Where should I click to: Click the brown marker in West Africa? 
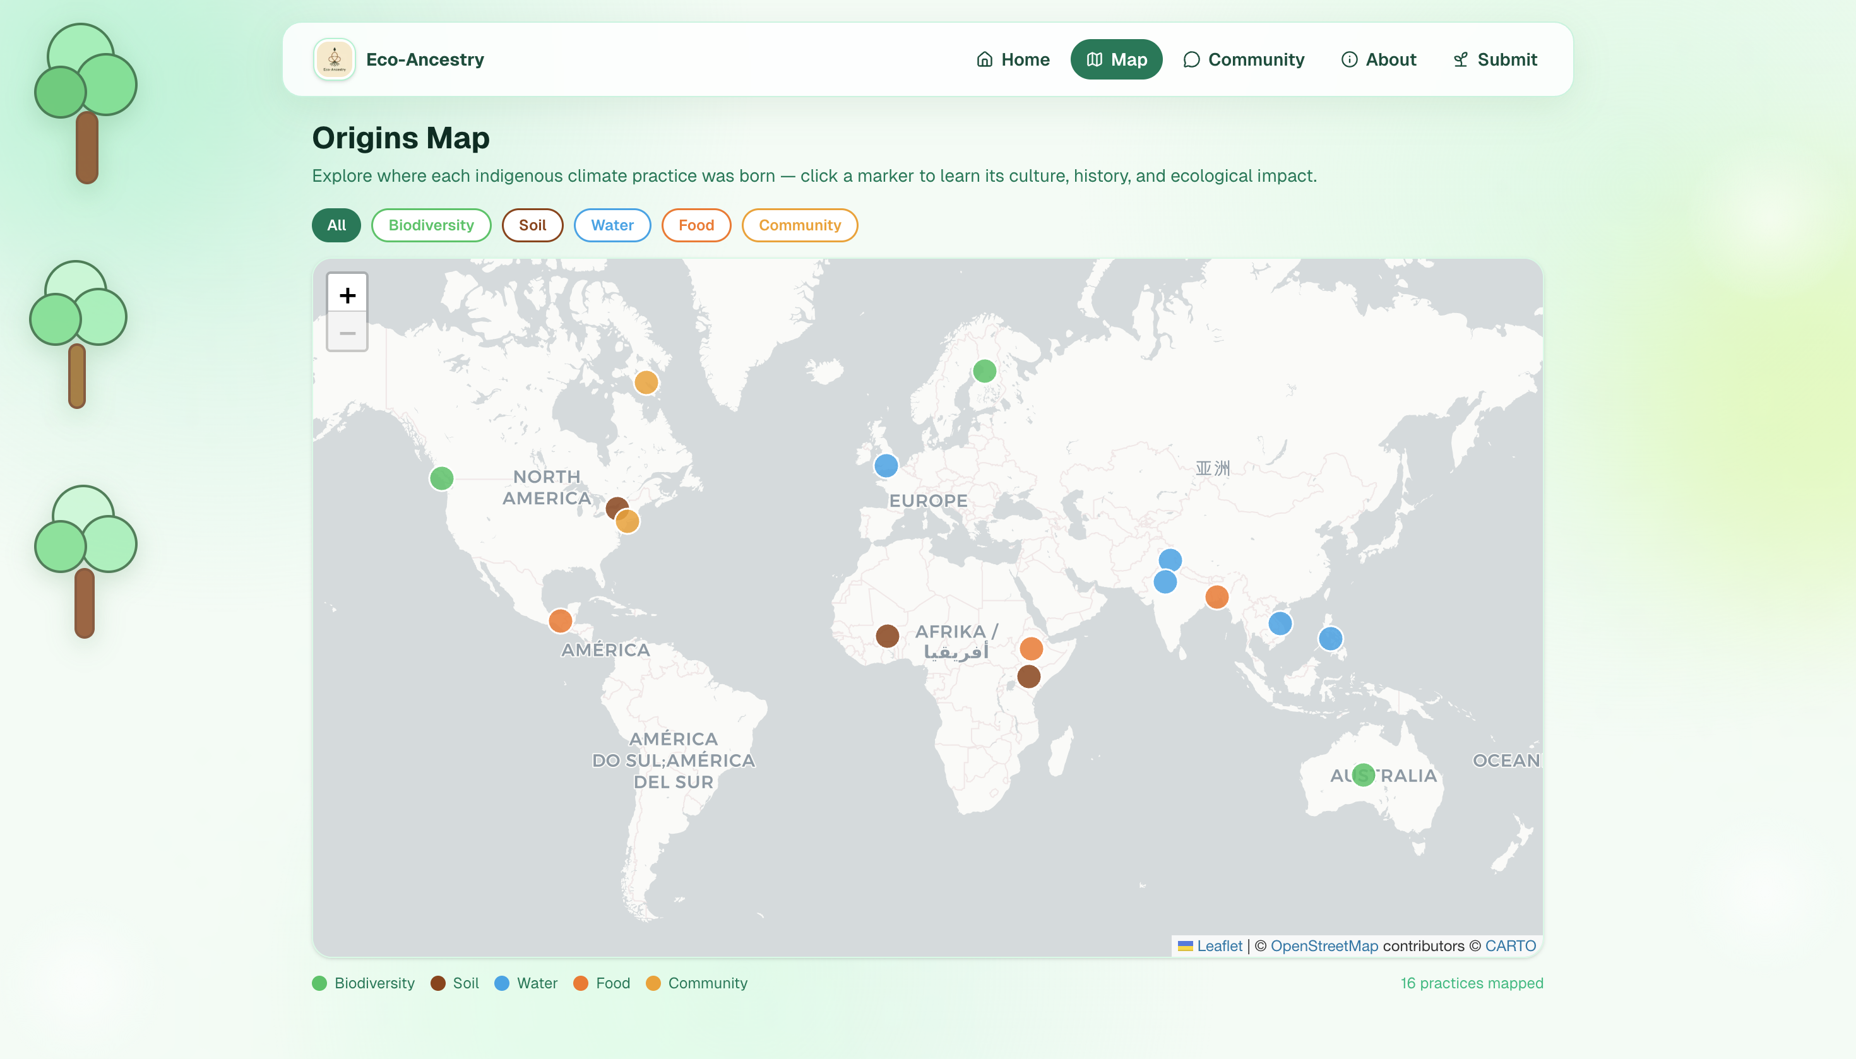[x=886, y=636]
